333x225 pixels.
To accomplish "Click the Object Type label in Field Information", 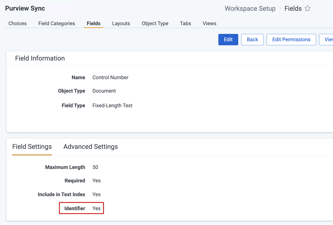I will (72, 91).
